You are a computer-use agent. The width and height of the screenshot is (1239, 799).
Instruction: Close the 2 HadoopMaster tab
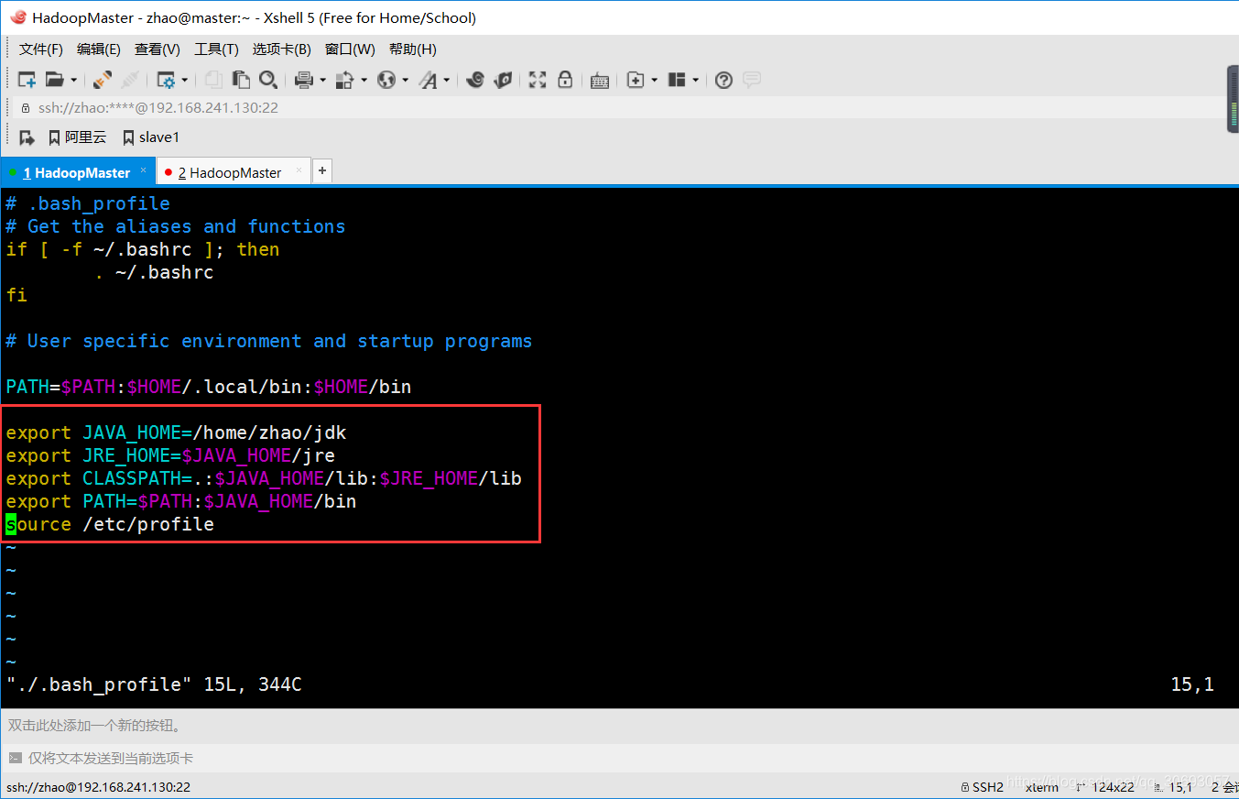click(300, 170)
